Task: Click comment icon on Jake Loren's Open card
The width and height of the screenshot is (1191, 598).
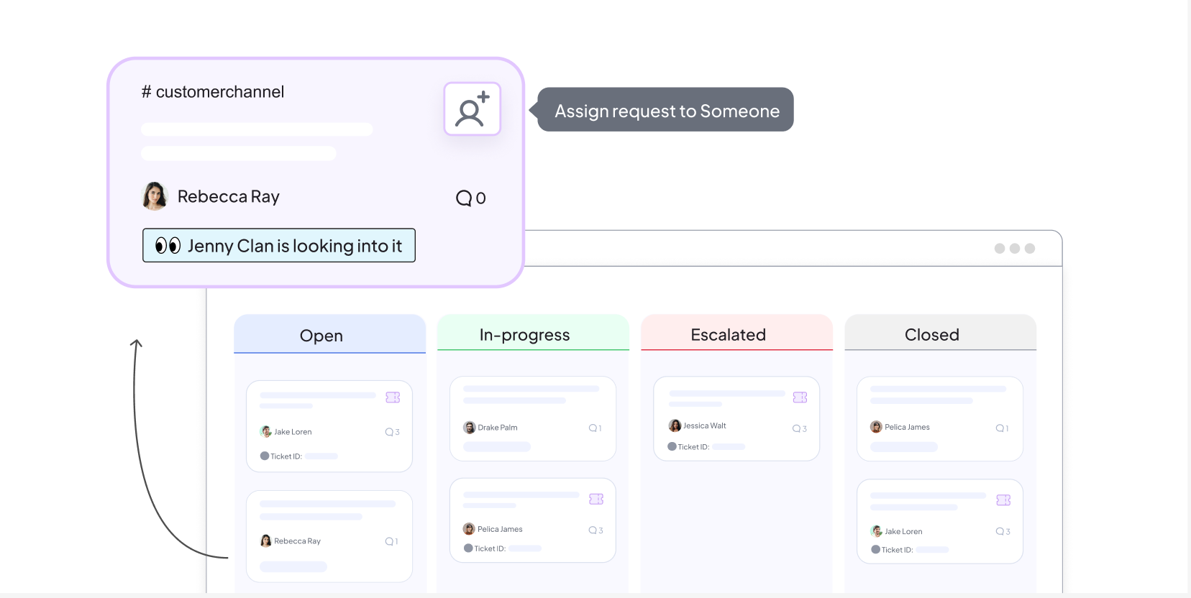Action: pyautogui.click(x=389, y=432)
